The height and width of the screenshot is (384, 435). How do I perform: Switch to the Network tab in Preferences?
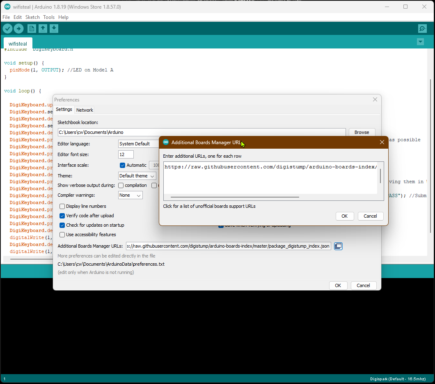pyautogui.click(x=85, y=110)
